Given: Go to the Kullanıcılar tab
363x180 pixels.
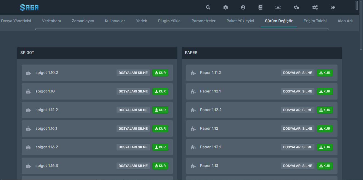Looking at the screenshot, I should pyautogui.click(x=115, y=21).
